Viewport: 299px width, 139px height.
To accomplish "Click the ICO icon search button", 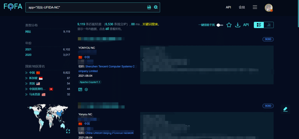I will [x=149, y=7].
